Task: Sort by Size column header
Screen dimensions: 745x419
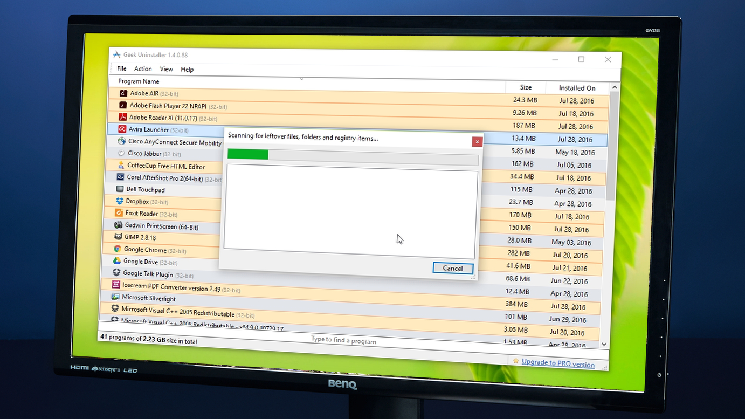Action: pyautogui.click(x=526, y=87)
